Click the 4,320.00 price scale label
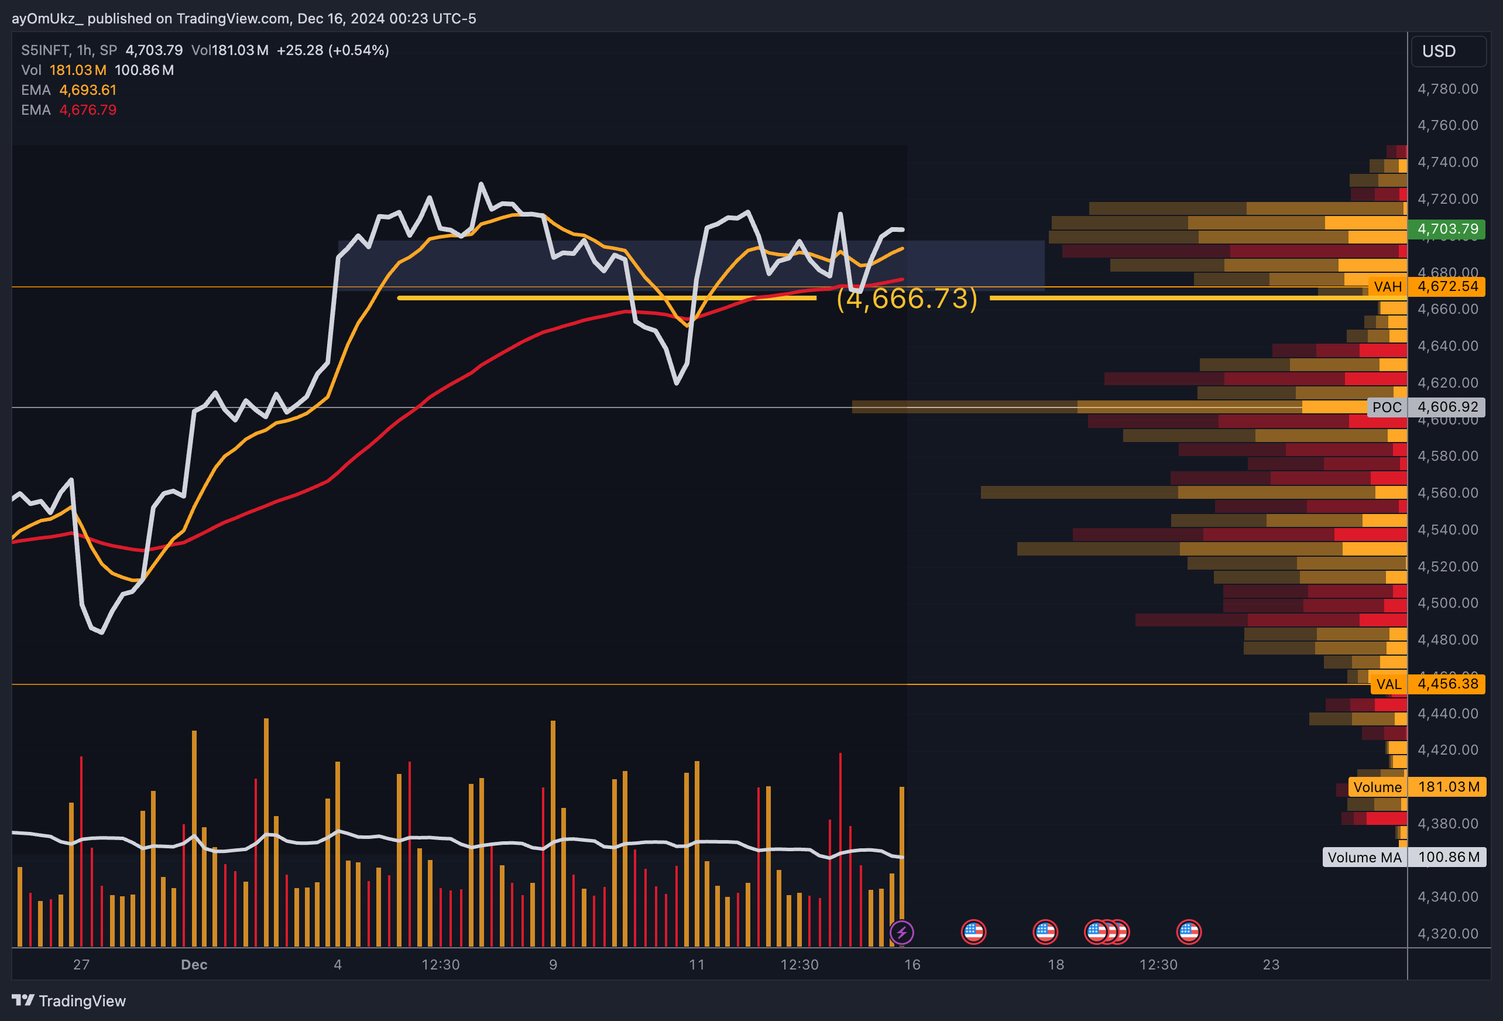Image resolution: width=1503 pixels, height=1021 pixels. point(1448,933)
